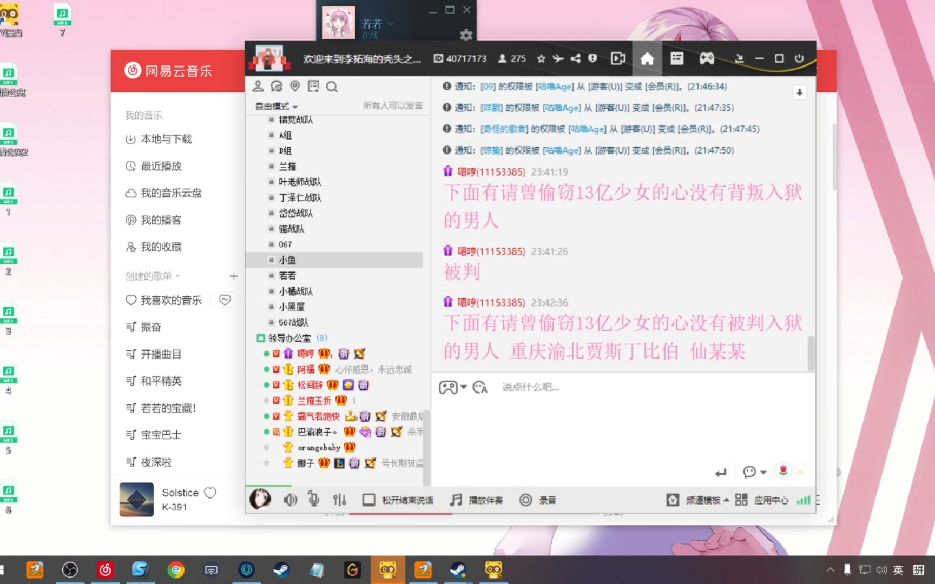Open Google Chrome from the taskbar
The image size is (935, 584).
coord(176,569)
